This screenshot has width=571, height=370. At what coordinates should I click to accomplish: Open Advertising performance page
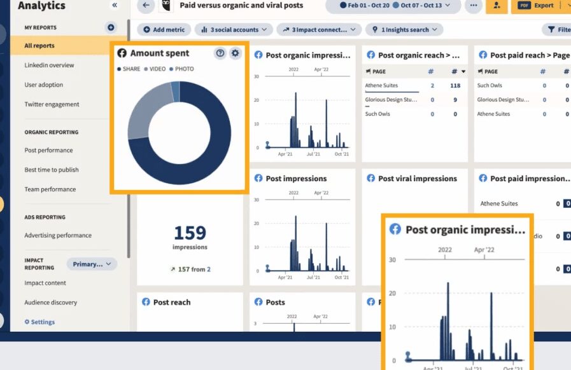(x=58, y=235)
